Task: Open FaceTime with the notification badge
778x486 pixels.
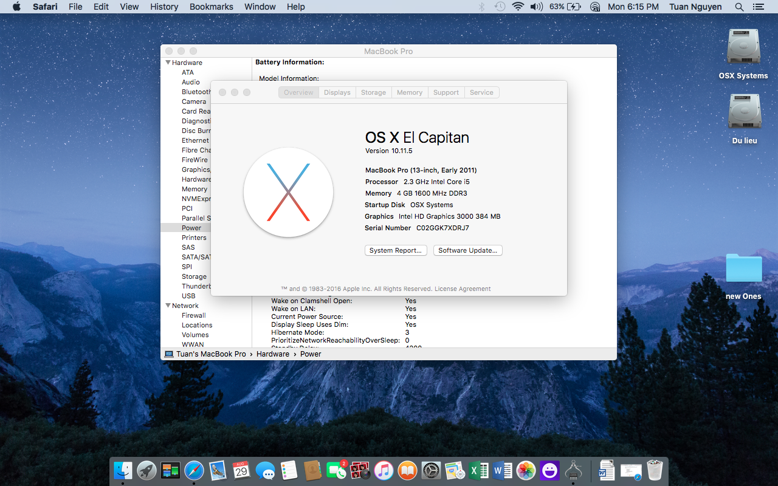Action: point(336,470)
